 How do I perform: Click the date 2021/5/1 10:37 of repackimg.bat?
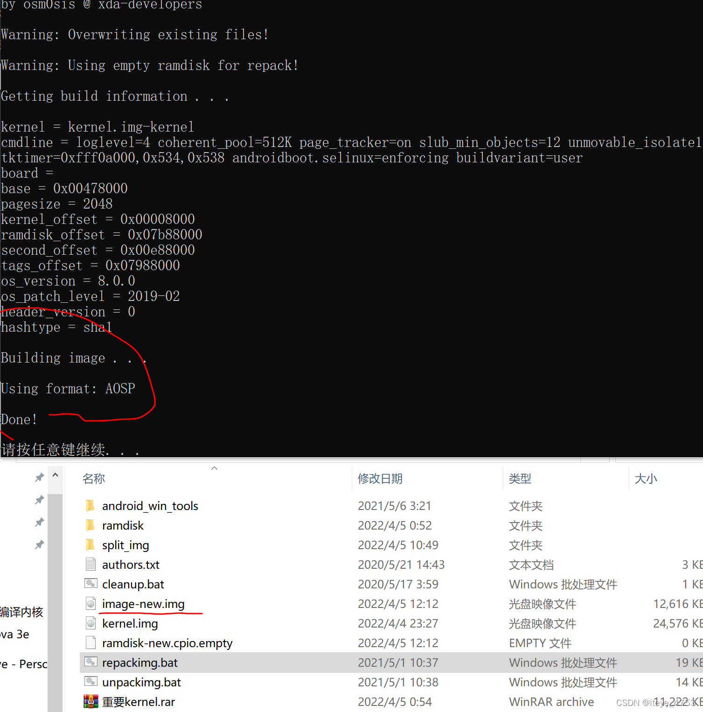[x=398, y=663]
